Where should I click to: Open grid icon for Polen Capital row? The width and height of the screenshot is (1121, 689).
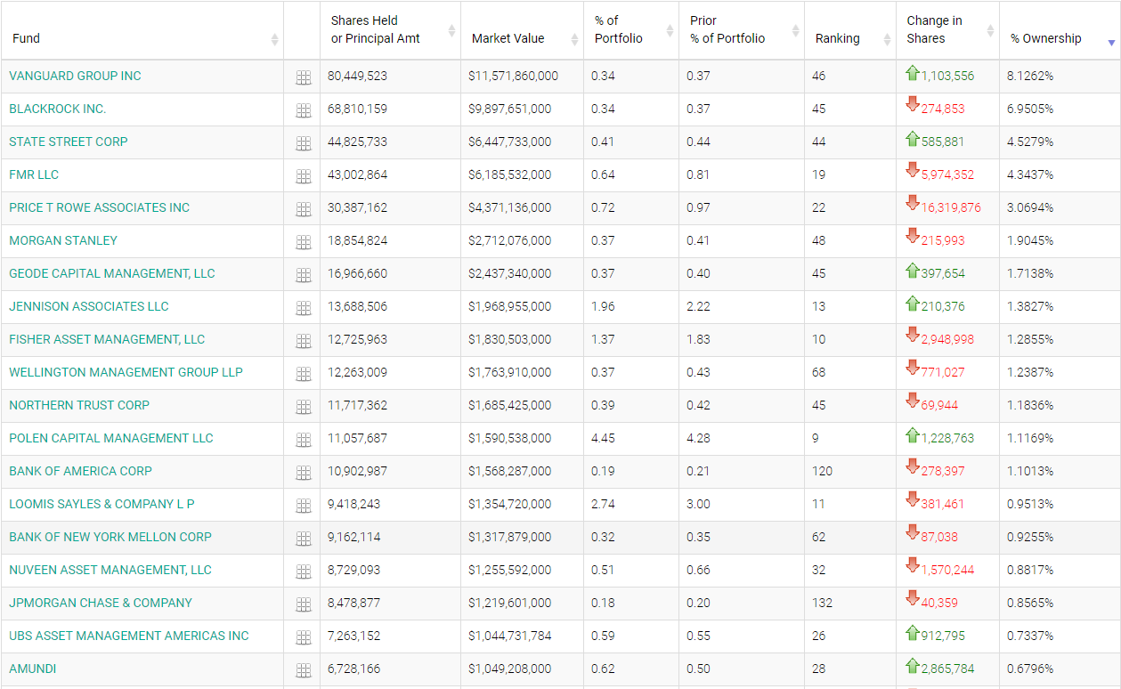point(303,440)
